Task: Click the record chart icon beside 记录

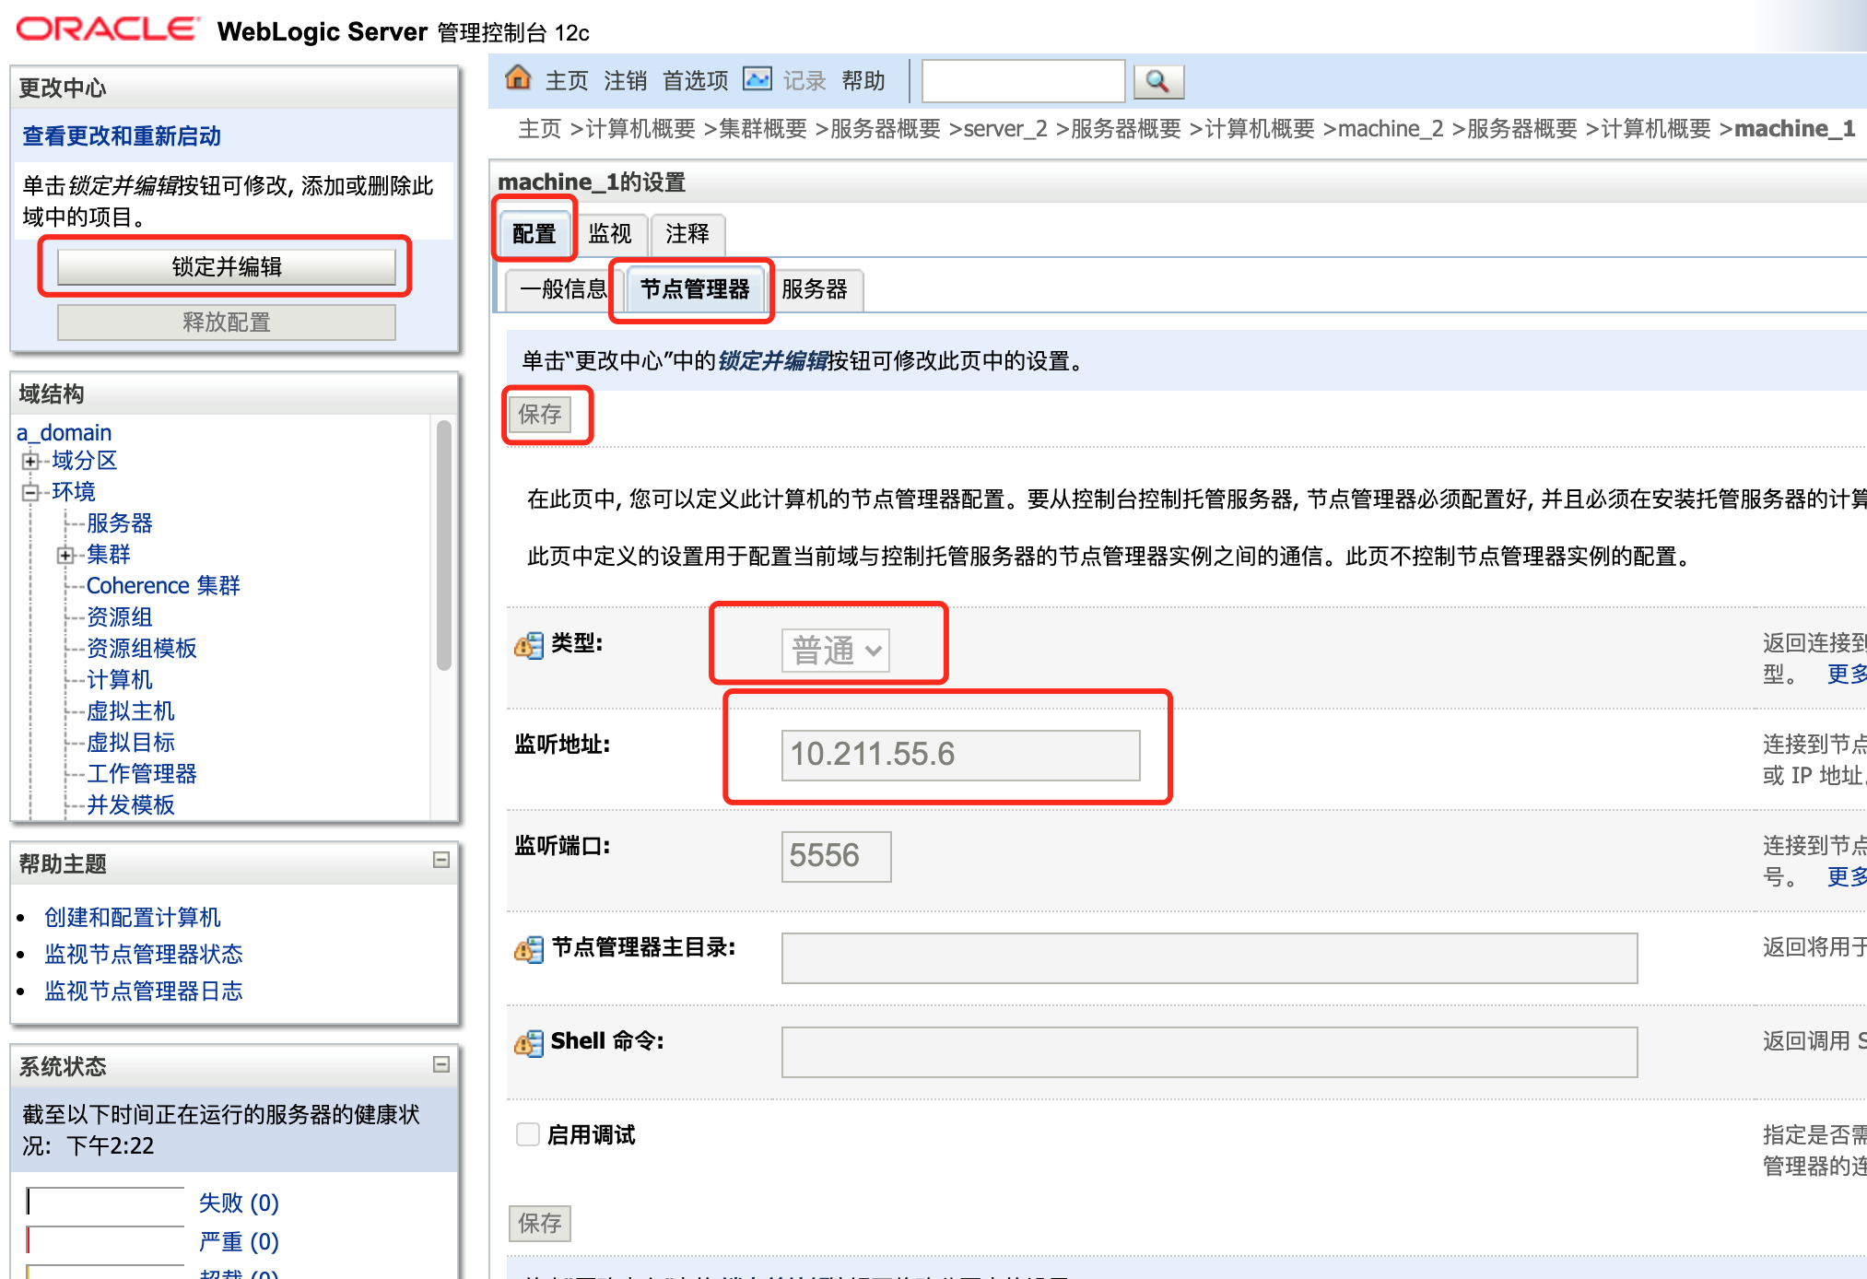Action: pos(757,79)
